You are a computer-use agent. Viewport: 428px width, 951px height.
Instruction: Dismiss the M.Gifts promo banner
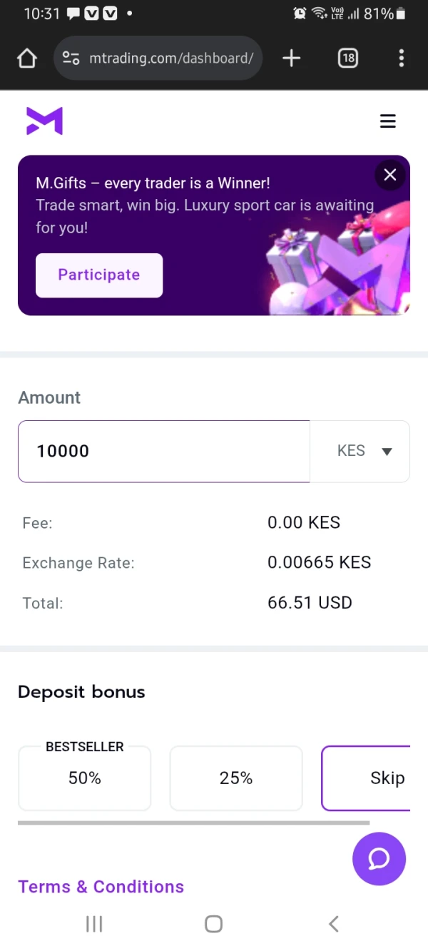[x=390, y=175]
